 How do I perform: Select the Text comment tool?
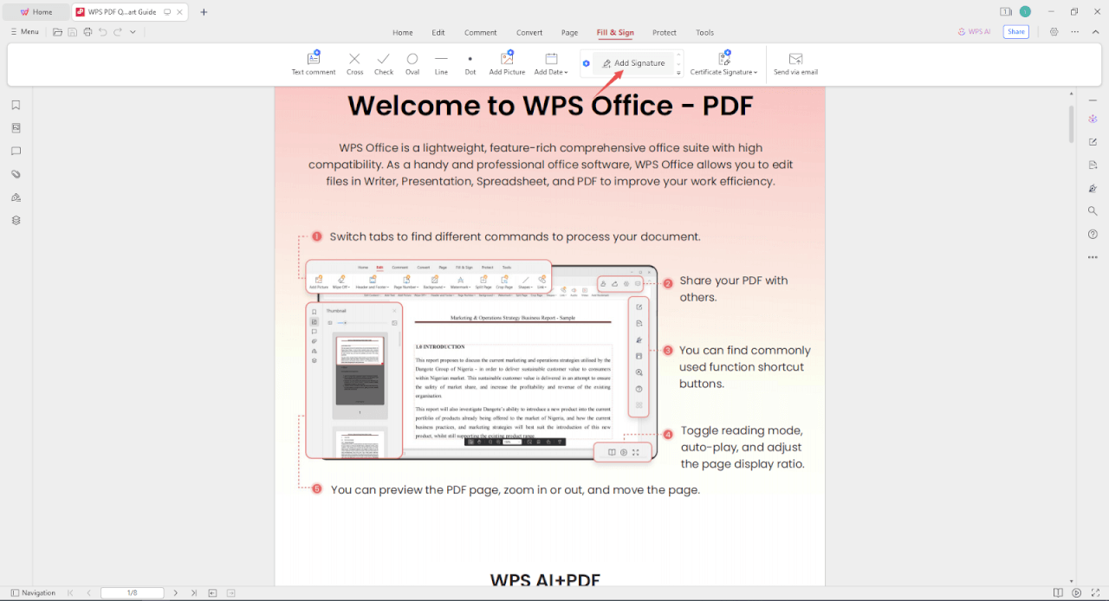(314, 64)
